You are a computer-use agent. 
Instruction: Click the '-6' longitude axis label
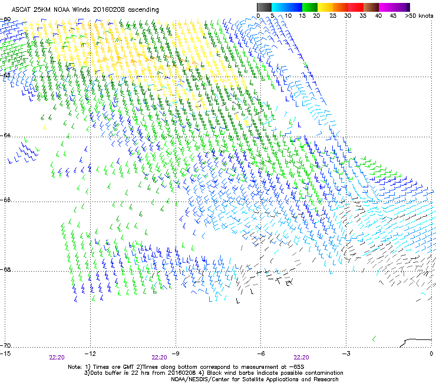point(260,354)
